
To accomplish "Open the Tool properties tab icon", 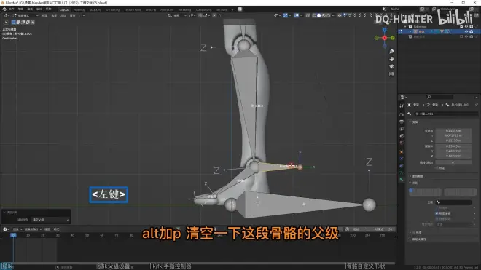I will coord(402,106).
